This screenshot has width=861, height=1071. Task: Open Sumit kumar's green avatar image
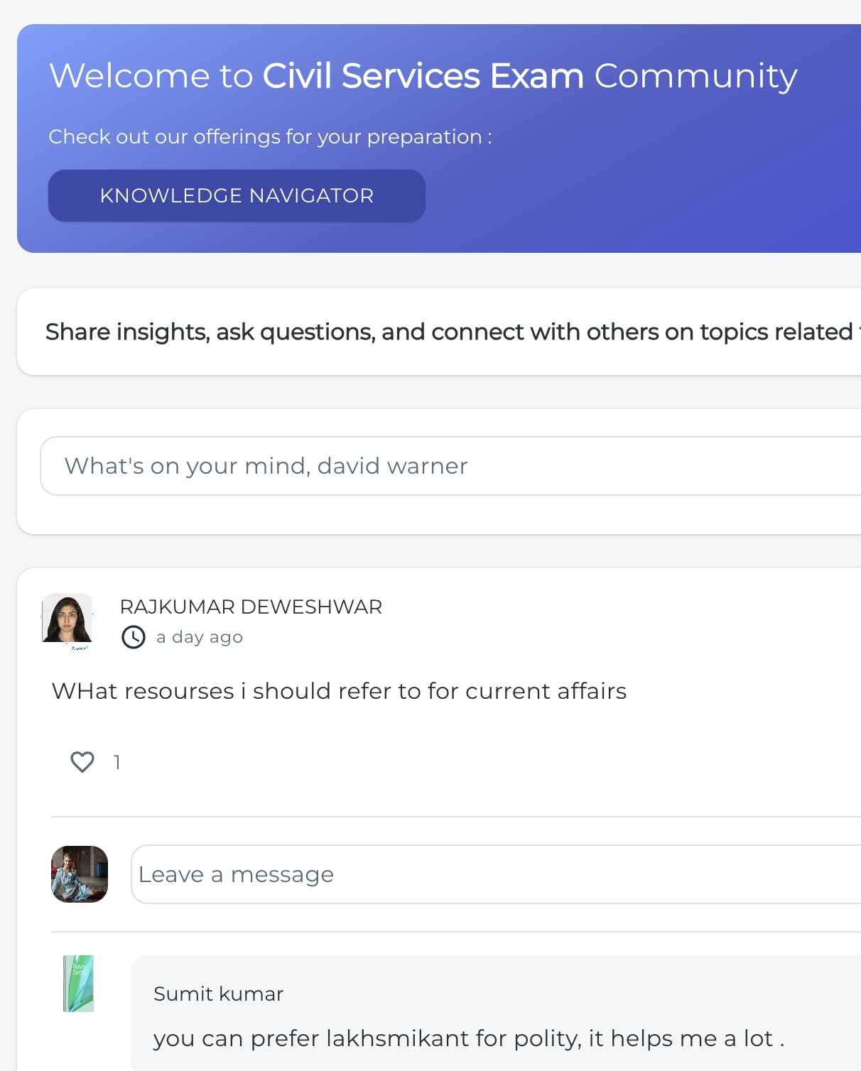[78, 984]
